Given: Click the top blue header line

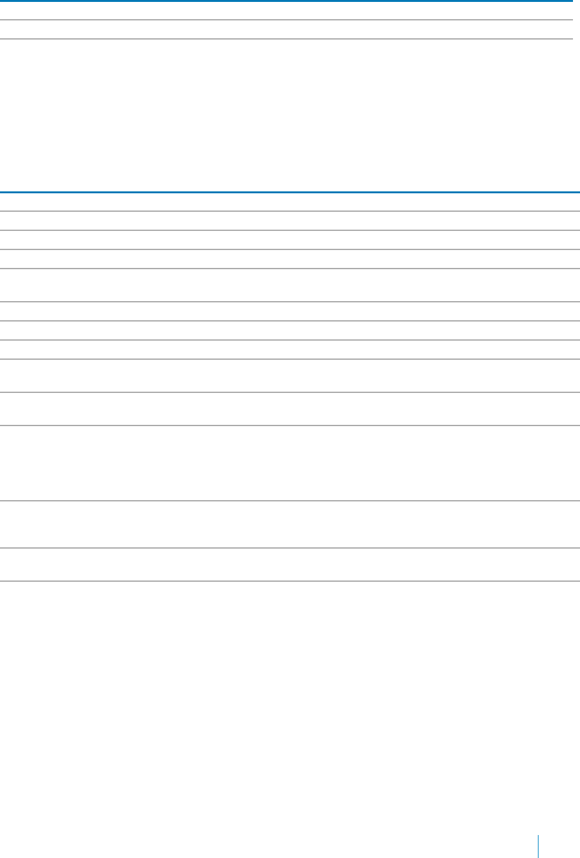Looking at the screenshot, I should (286, 1).
